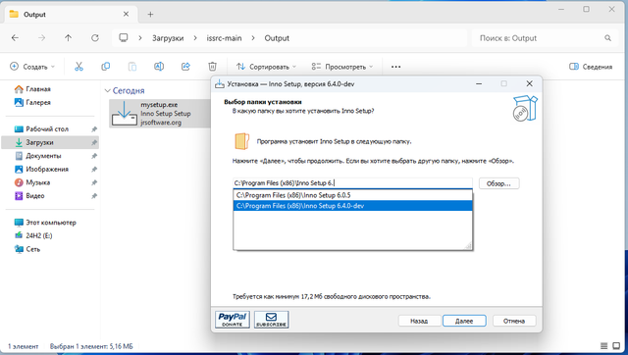The width and height of the screenshot is (628, 355).
Task: Click the Share icon in Explorer toolbar
Action: click(185, 67)
